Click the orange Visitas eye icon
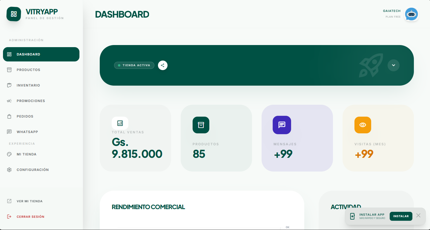This screenshot has width=430, height=230. click(x=363, y=125)
